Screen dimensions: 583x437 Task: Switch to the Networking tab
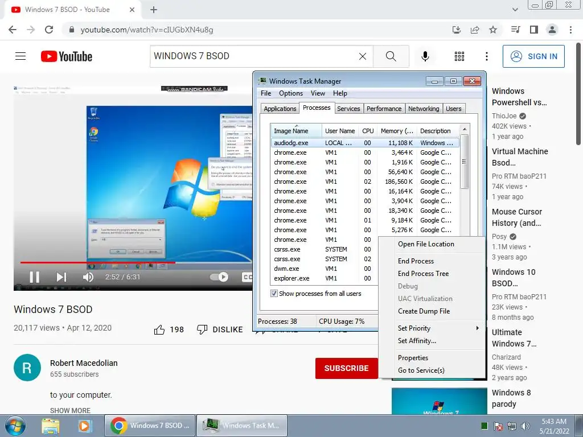point(424,109)
